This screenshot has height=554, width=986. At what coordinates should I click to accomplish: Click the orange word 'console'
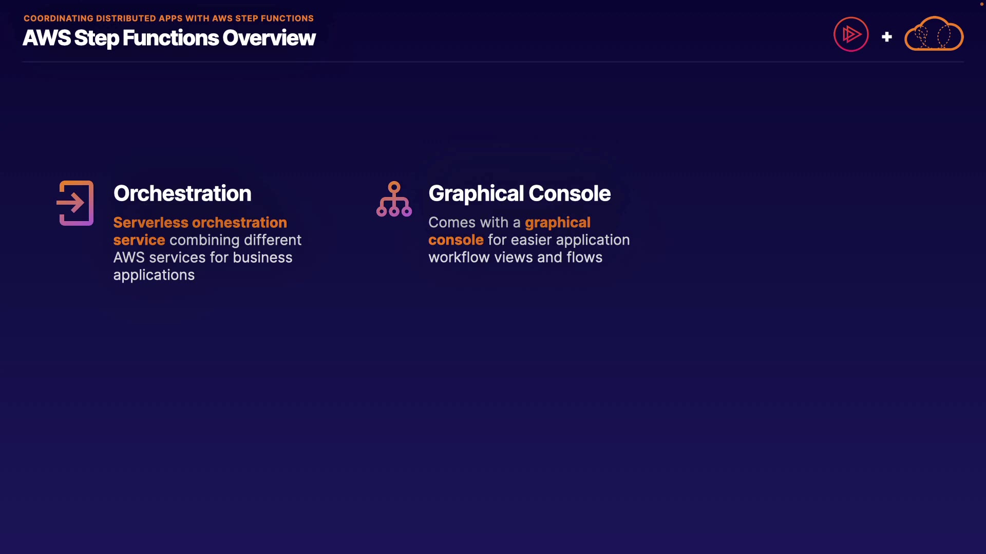click(x=456, y=240)
